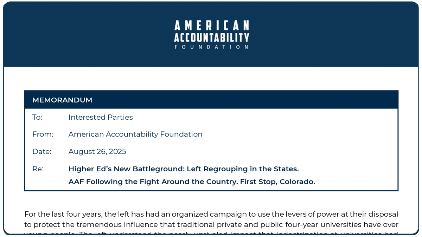Click the American Accountability Foundation logo
This screenshot has height=237, width=422.
coord(211,34)
